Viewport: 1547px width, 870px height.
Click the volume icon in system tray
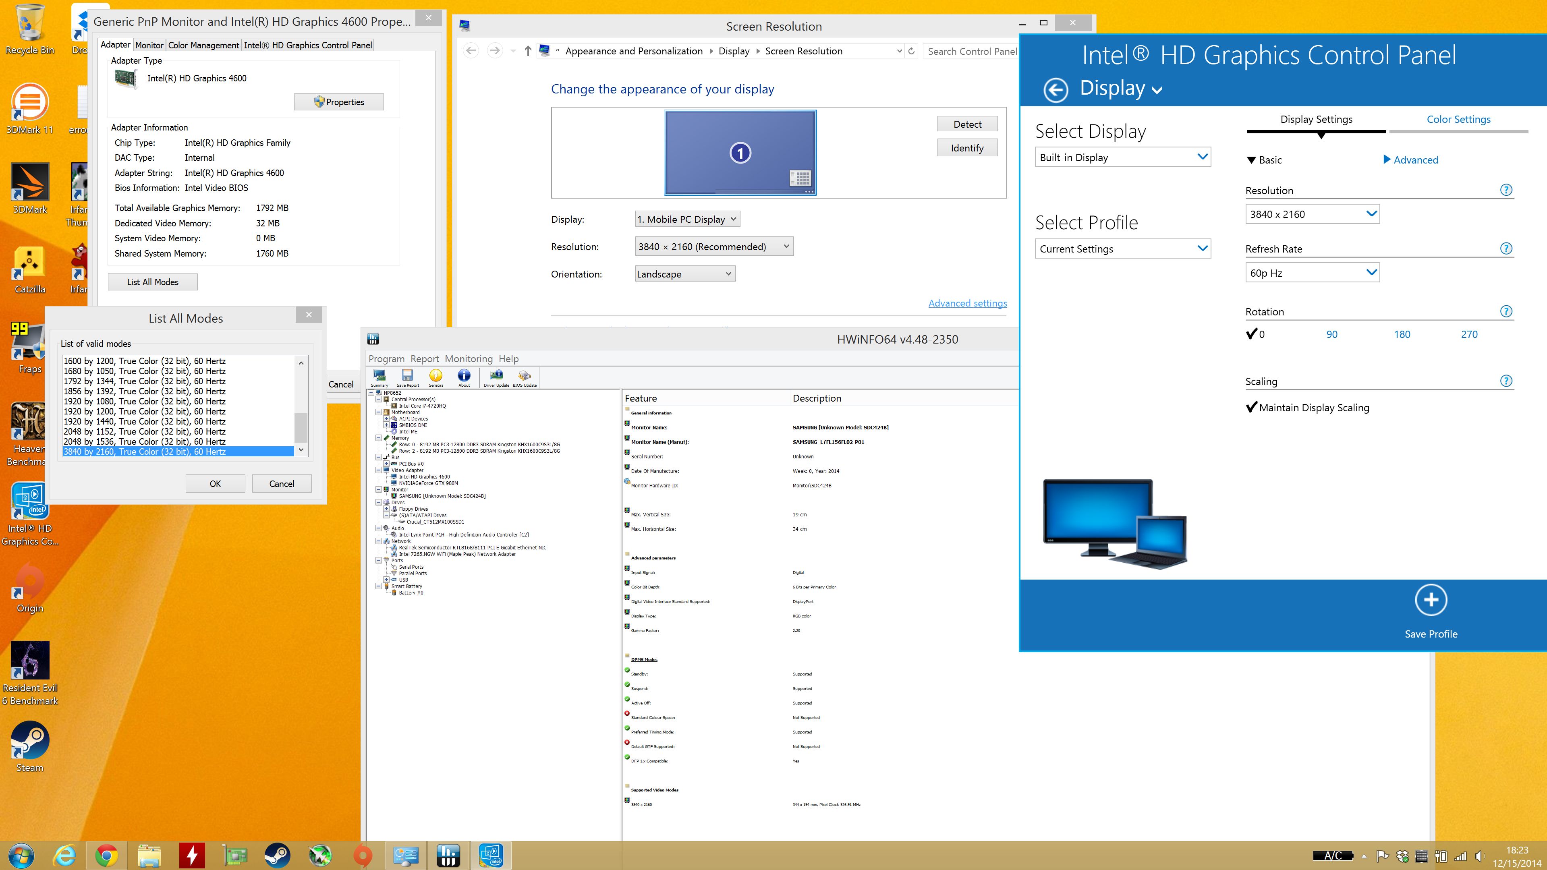coord(1479,856)
